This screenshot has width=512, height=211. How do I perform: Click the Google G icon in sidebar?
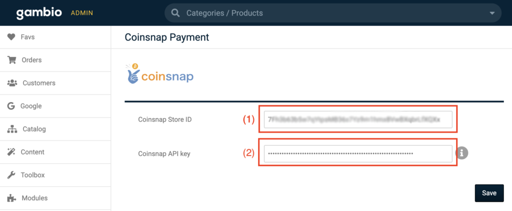(x=11, y=106)
